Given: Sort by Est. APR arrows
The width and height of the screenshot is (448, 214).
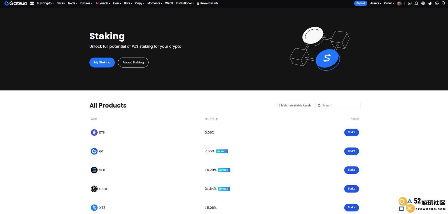Looking at the screenshot, I should coord(217,119).
